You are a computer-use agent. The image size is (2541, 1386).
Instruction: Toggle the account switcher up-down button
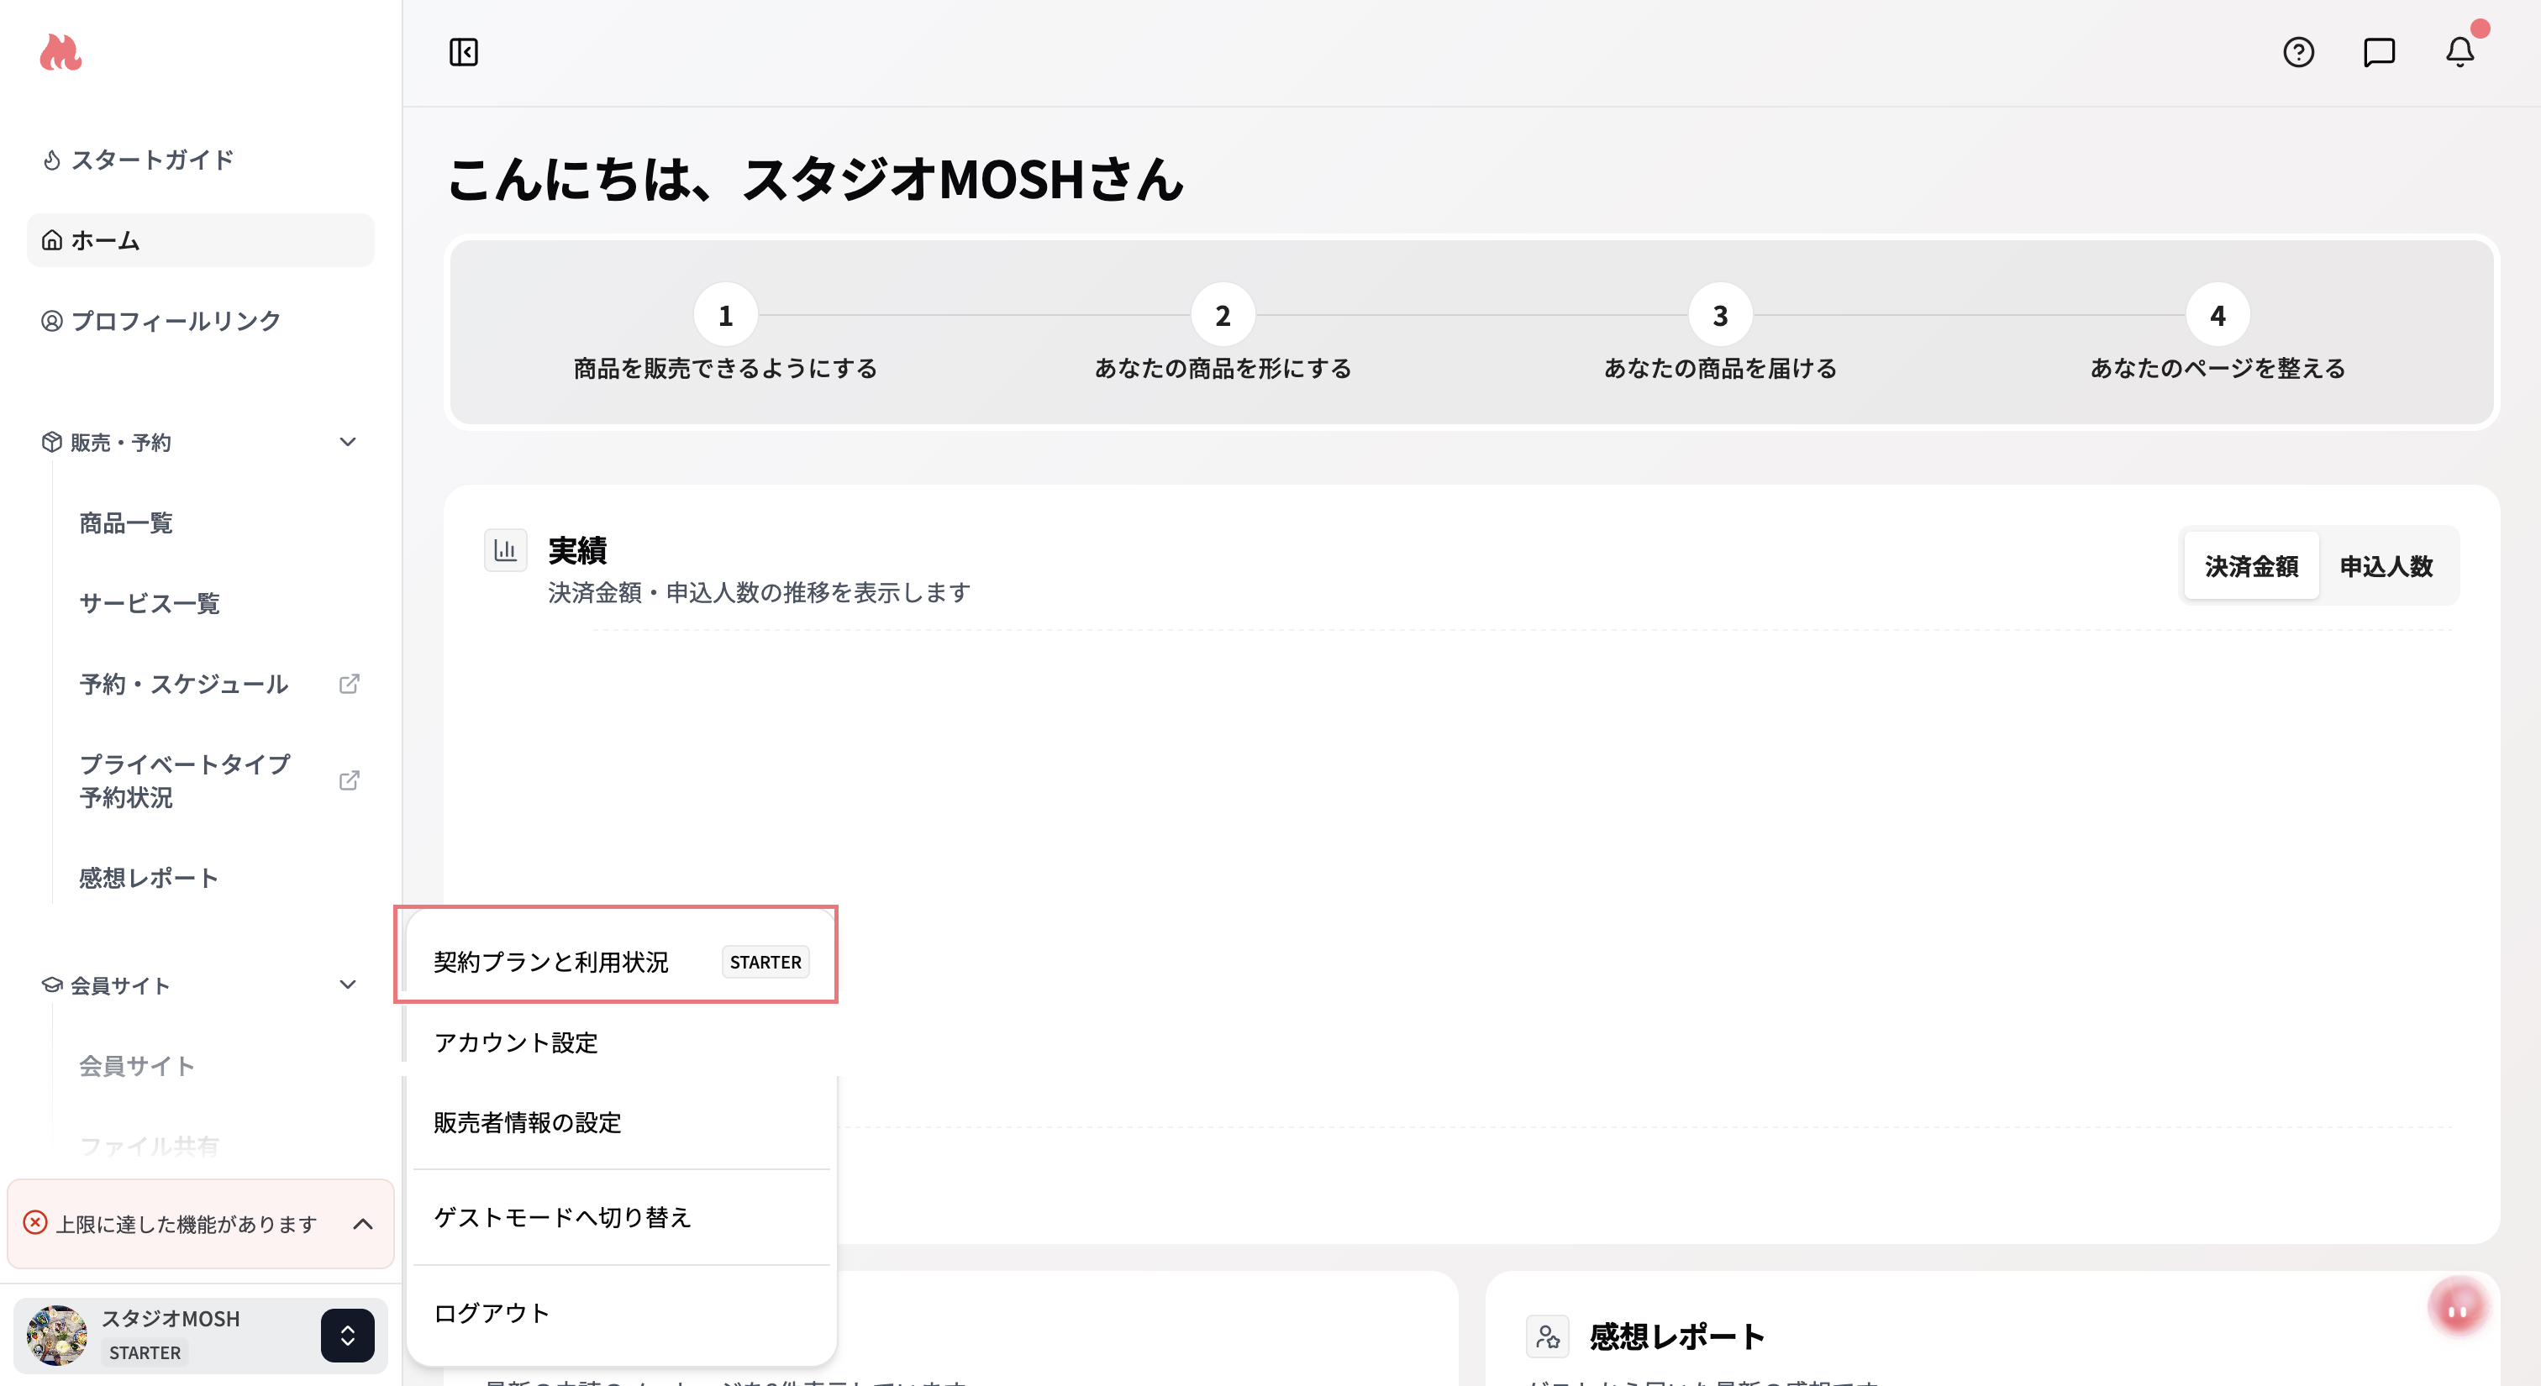(347, 1336)
